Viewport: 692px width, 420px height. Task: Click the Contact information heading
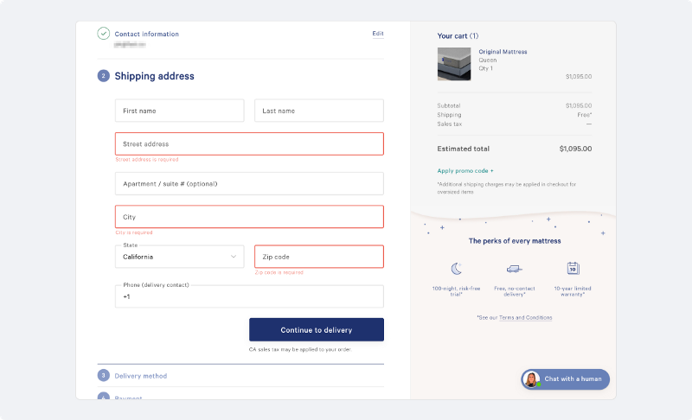pos(146,34)
